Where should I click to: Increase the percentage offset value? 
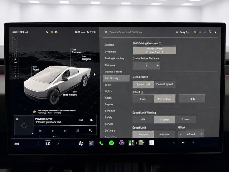pyautogui.click(x=203, y=99)
